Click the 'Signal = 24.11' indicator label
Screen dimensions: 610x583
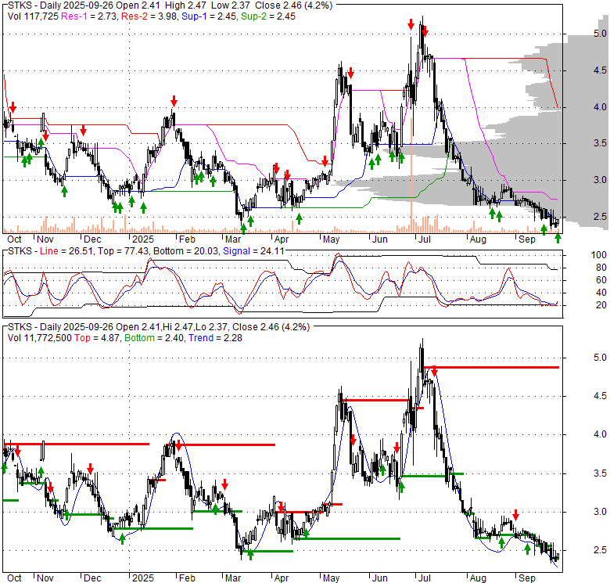point(253,251)
